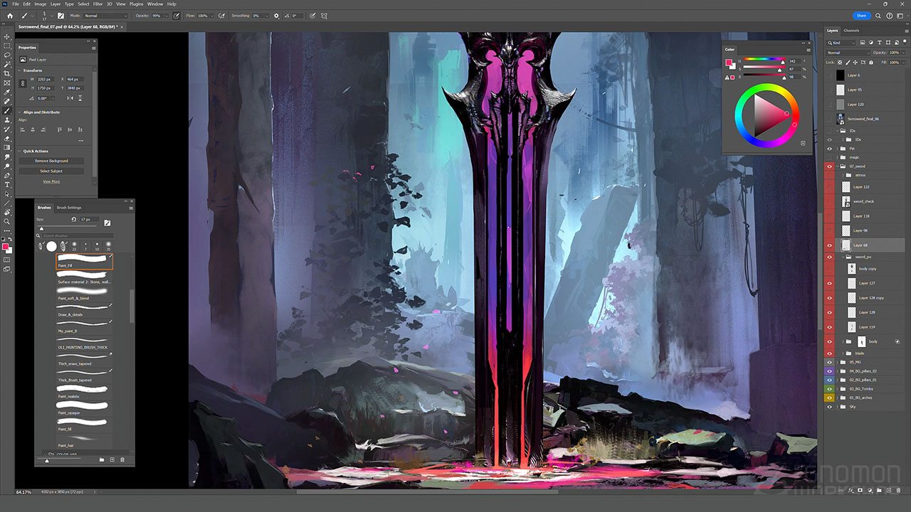The width and height of the screenshot is (911, 512).
Task: Click the Select Subject button
Action: click(51, 171)
